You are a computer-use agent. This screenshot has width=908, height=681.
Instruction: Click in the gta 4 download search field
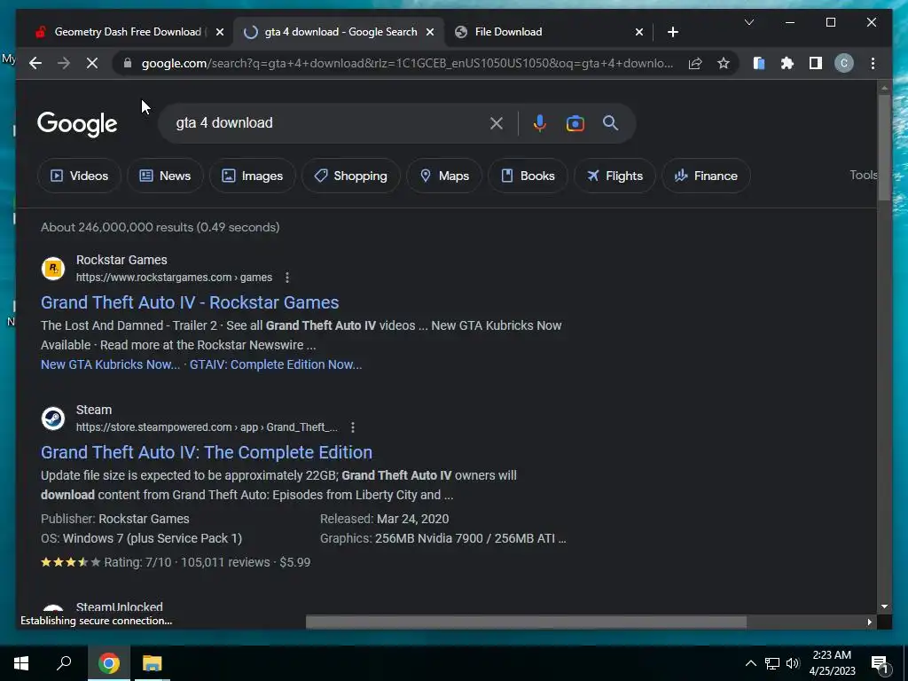330,122
